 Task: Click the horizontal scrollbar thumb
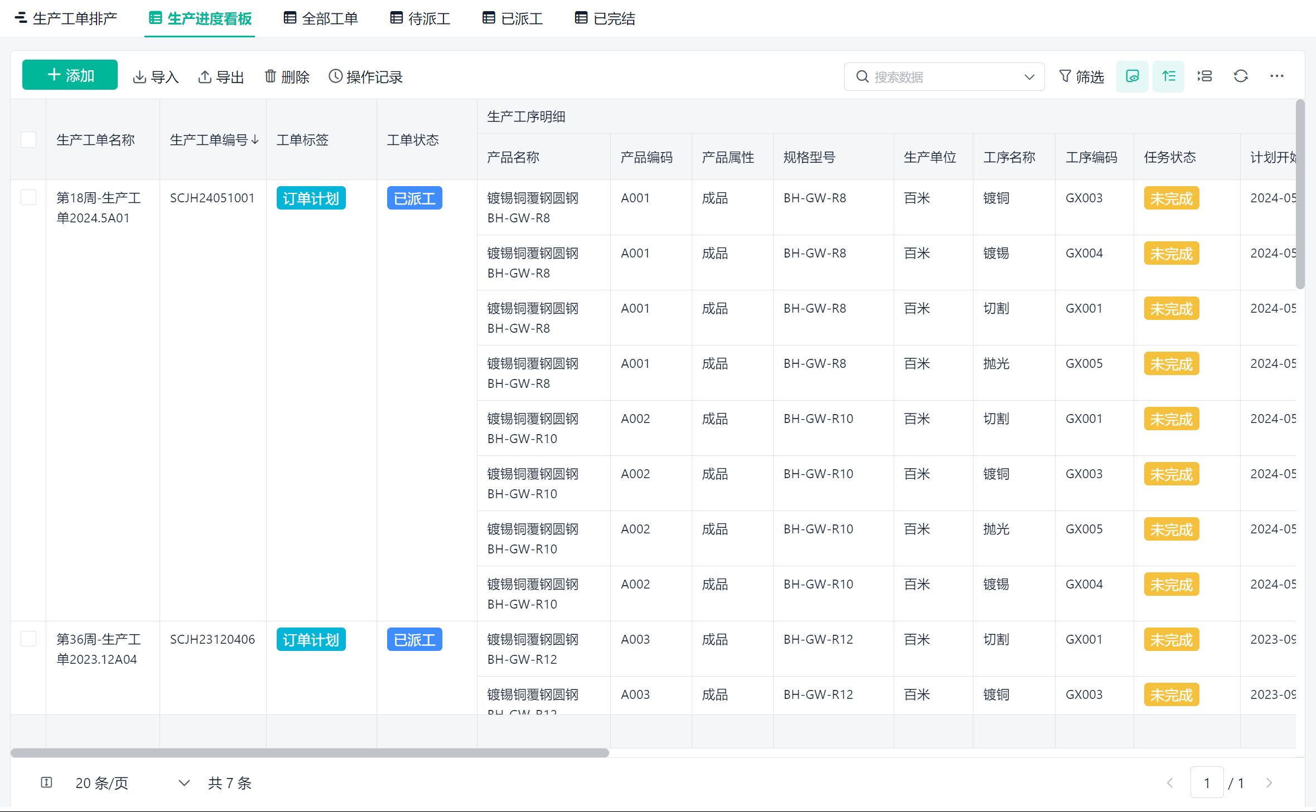310,753
